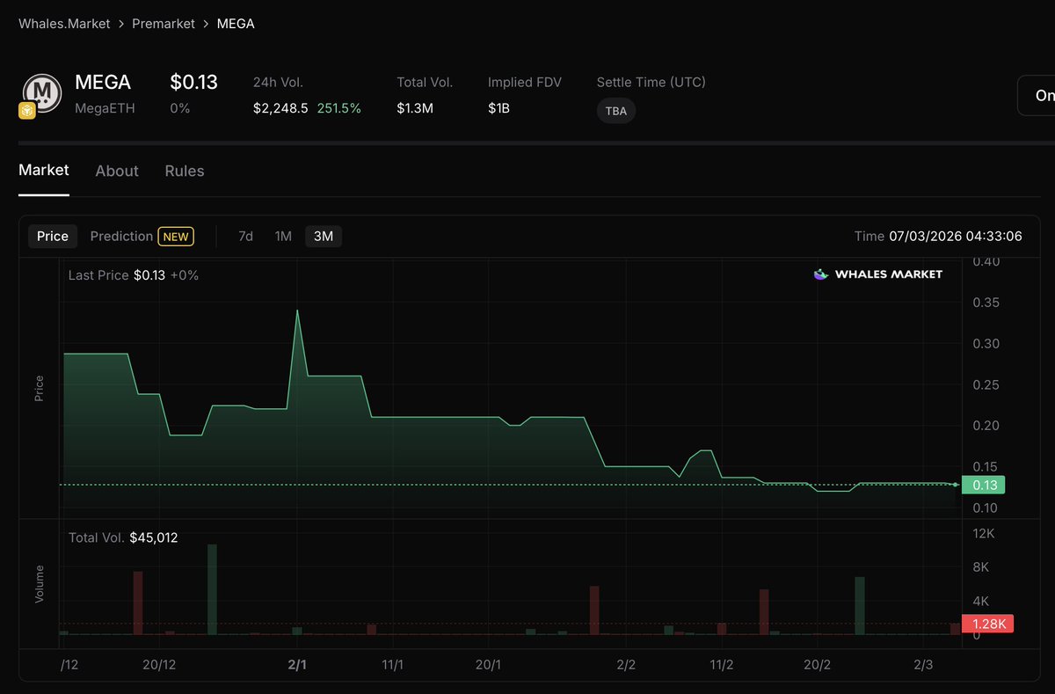Open Premarket breadcrumb link
Screen dimensions: 1055x694
pos(164,24)
